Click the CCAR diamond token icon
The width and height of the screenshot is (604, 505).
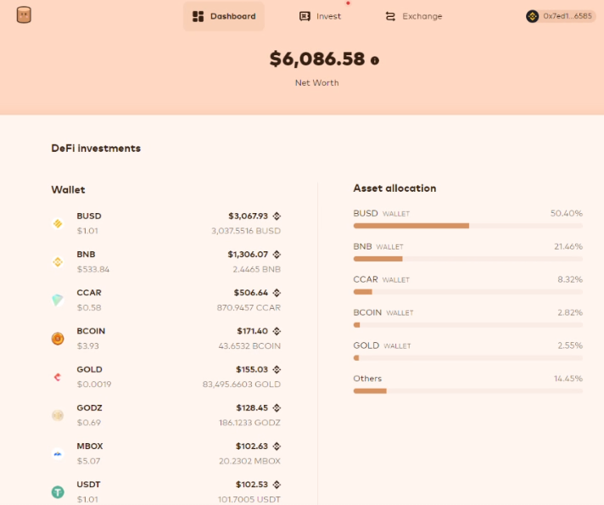[58, 300]
